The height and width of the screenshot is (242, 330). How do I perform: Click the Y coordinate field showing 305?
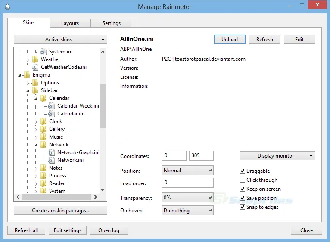(x=201, y=156)
